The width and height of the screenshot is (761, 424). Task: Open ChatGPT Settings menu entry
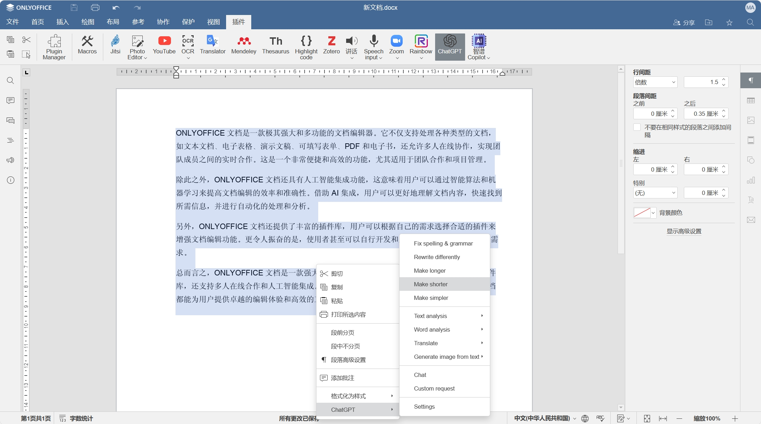coord(445,407)
